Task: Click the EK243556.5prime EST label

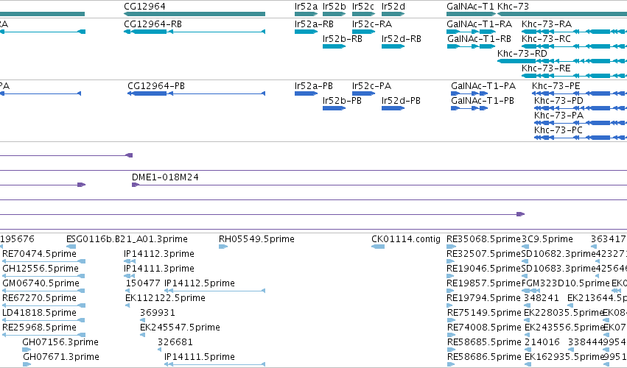Action: click(564, 328)
